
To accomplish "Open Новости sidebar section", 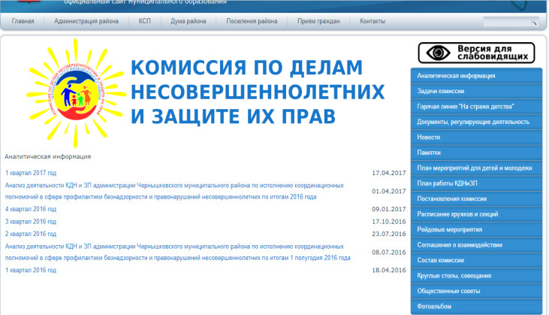I will tap(476, 138).
